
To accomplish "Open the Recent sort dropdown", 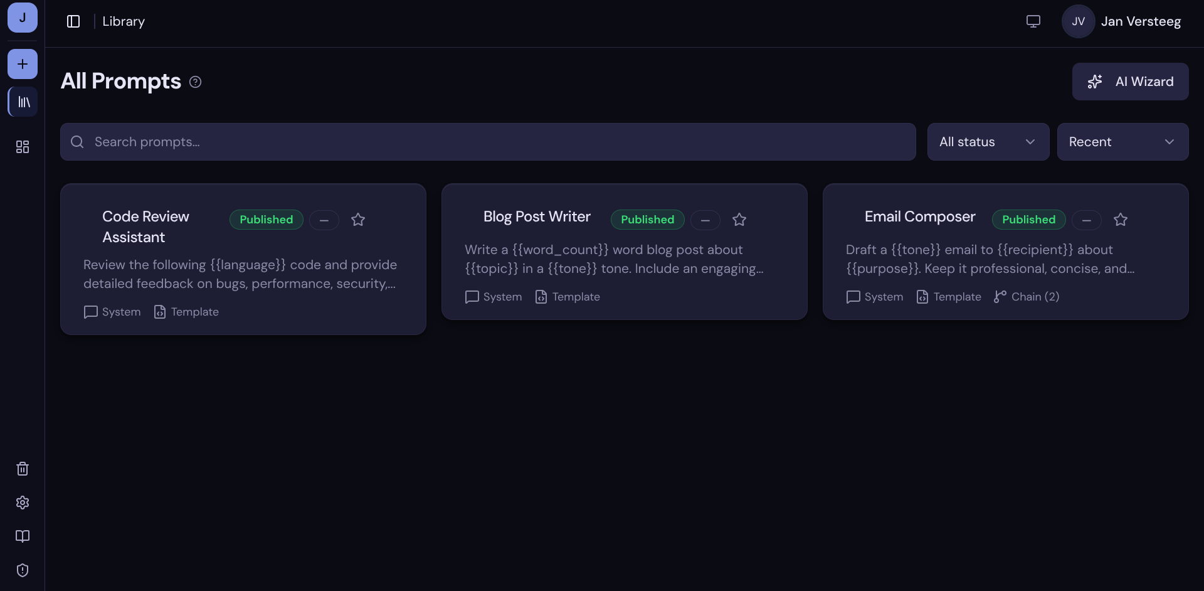I will coord(1122,142).
